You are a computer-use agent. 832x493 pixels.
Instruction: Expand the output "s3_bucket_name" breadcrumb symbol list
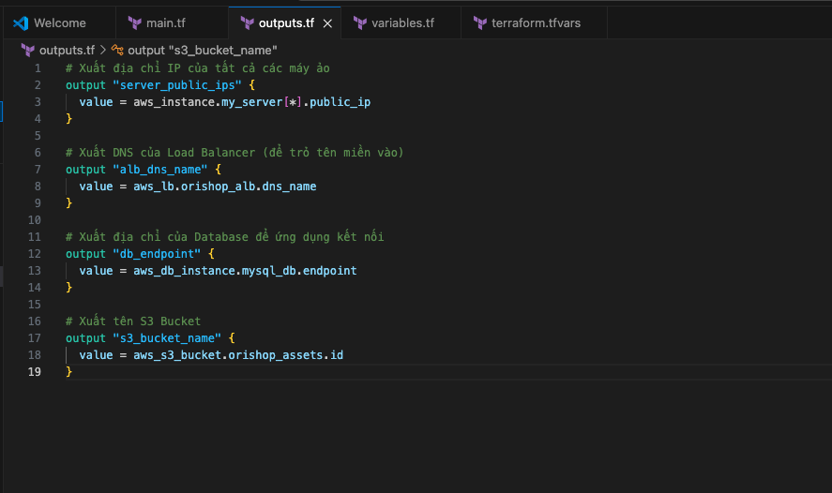tap(202, 50)
